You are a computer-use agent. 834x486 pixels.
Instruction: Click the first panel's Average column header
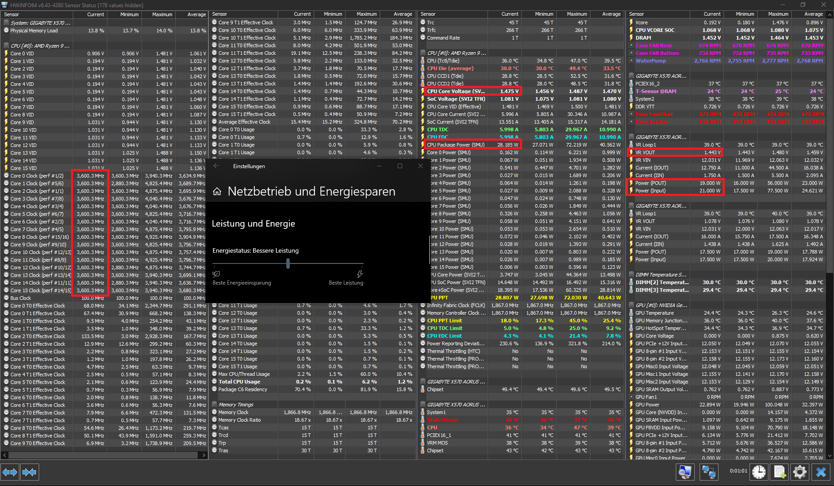pyautogui.click(x=191, y=14)
